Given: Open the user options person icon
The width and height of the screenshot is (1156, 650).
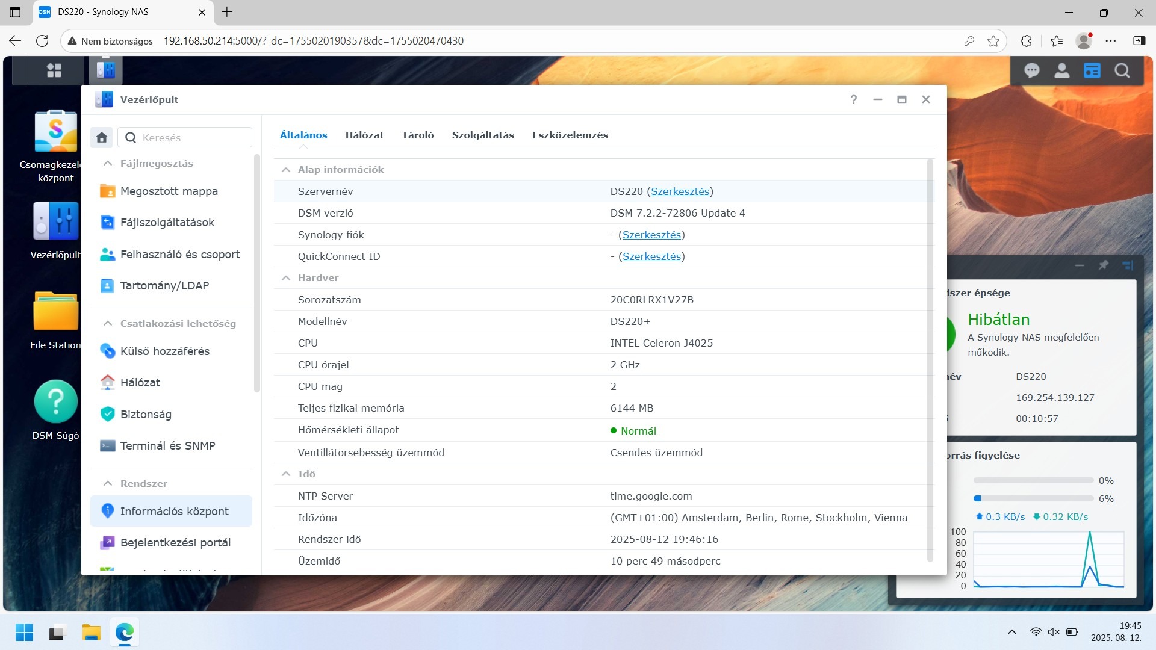Looking at the screenshot, I should point(1061,70).
